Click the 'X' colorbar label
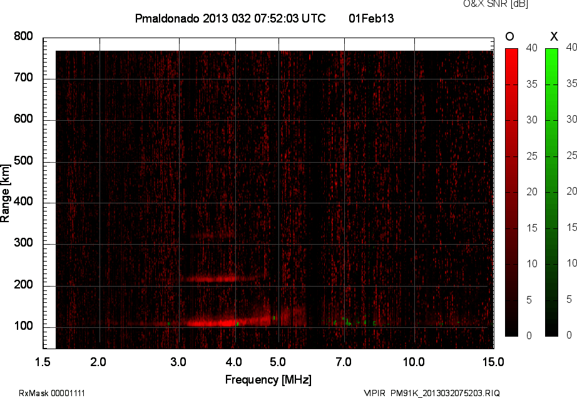This screenshot has height=398, width=577. 554,36
